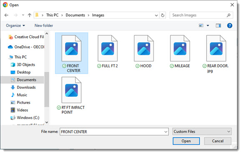Refresh the Images folder listing
The height and width of the screenshot is (154, 242).
click(x=163, y=15)
